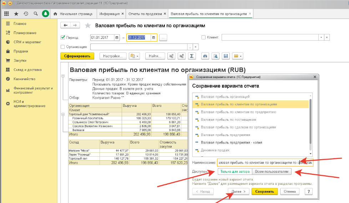349x203 pixels.
Task: Click the sum (sigma) toolbar icon
Action: coord(192,56)
